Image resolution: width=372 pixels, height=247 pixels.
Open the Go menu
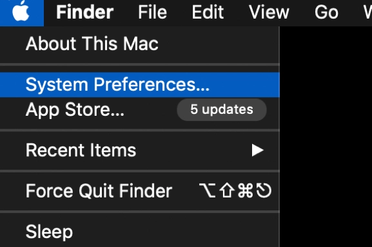pyautogui.click(x=326, y=12)
